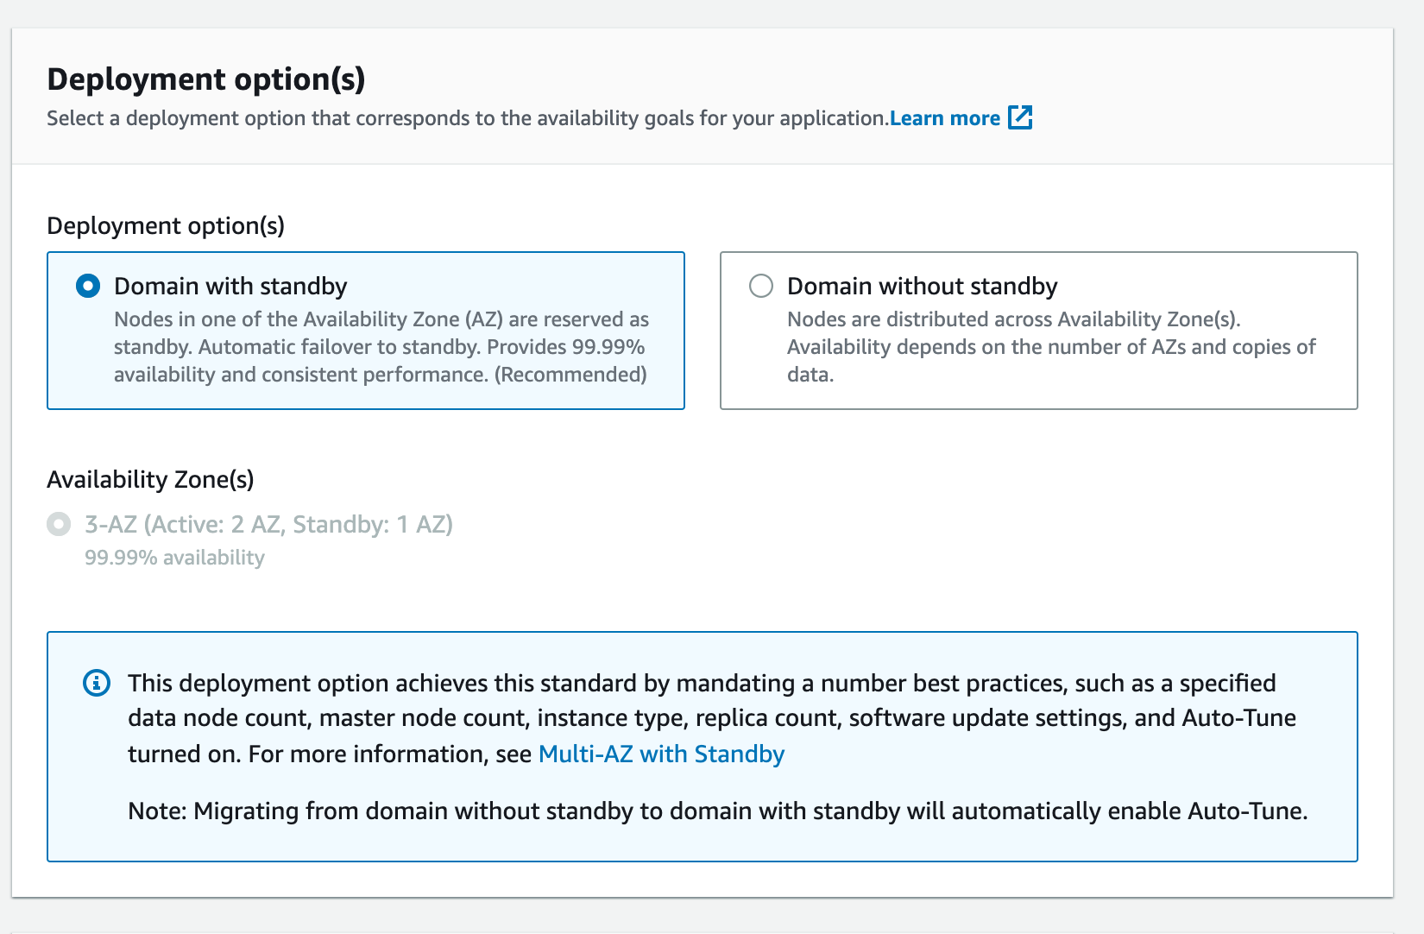This screenshot has width=1424, height=934.
Task: Click the info icon in the blue notice box
Action: (x=97, y=683)
